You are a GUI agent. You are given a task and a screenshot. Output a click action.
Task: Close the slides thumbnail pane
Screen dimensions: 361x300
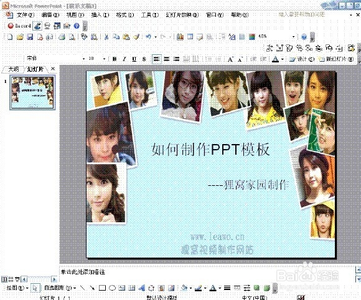tap(53, 69)
